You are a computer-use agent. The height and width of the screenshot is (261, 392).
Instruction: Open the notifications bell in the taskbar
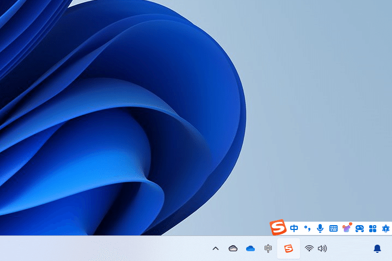tap(377, 248)
